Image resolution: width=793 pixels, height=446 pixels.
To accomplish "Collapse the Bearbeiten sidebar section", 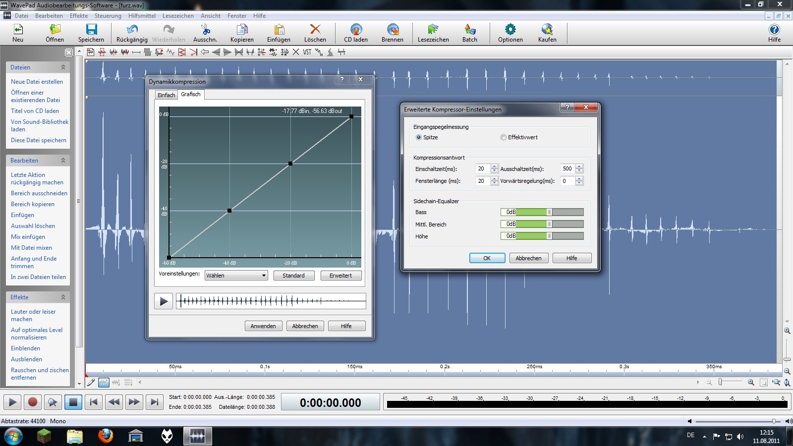I will [63, 161].
